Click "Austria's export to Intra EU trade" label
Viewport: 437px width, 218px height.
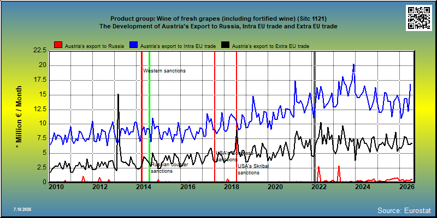[178, 46]
